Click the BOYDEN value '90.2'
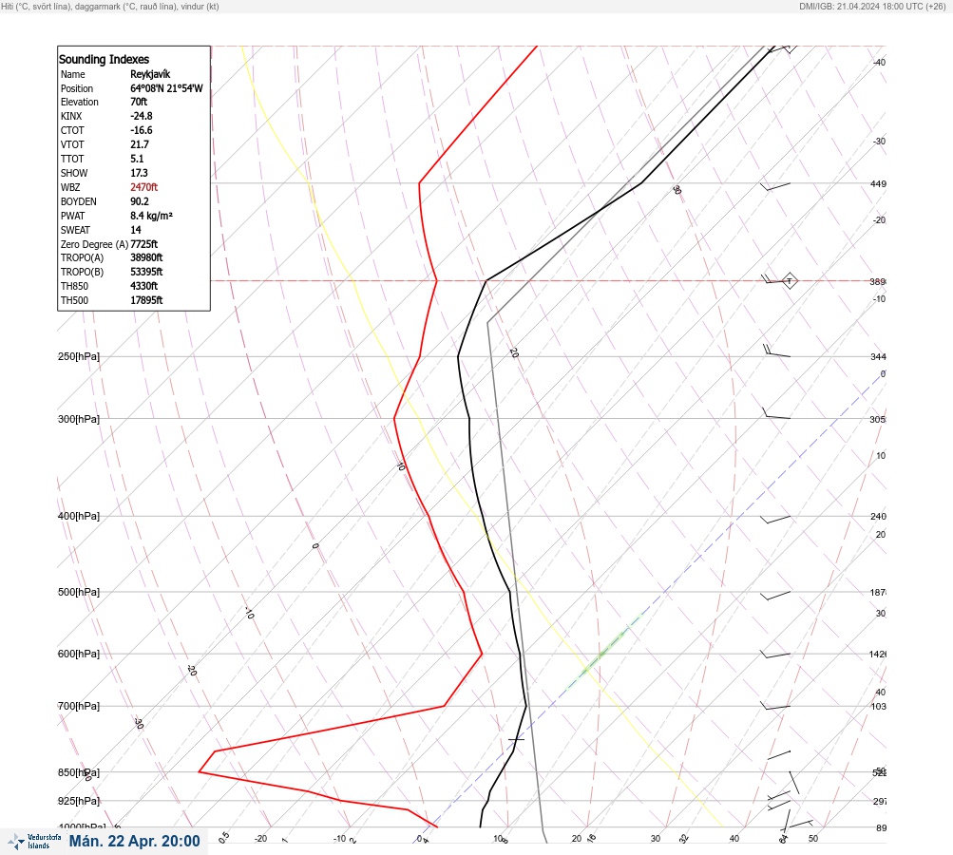The width and height of the screenshot is (953, 855). pyautogui.click(x=139, y=201)
